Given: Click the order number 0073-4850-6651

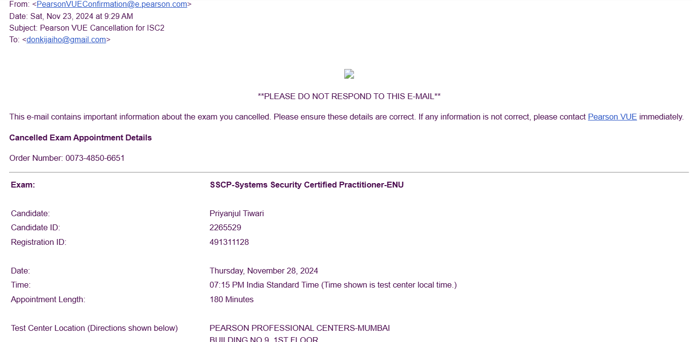Looking at the screenshot, I should (95, 158).
